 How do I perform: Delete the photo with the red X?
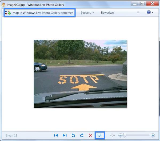tap(90, 135)
